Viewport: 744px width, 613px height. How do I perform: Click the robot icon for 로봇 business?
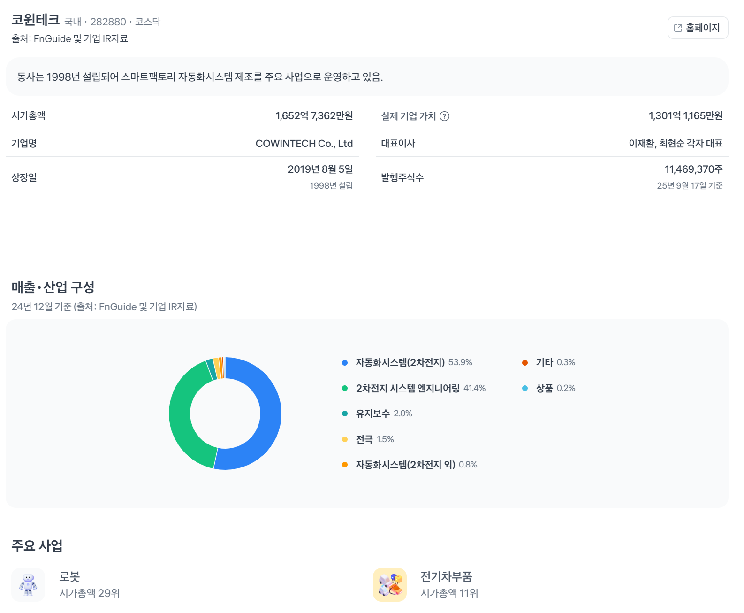coord(28,585)
